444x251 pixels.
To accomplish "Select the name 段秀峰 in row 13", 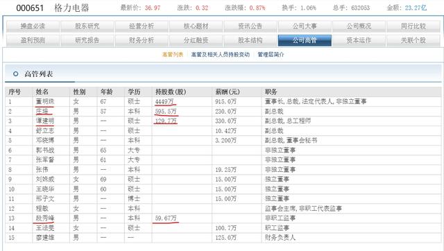I will (45, 218).
